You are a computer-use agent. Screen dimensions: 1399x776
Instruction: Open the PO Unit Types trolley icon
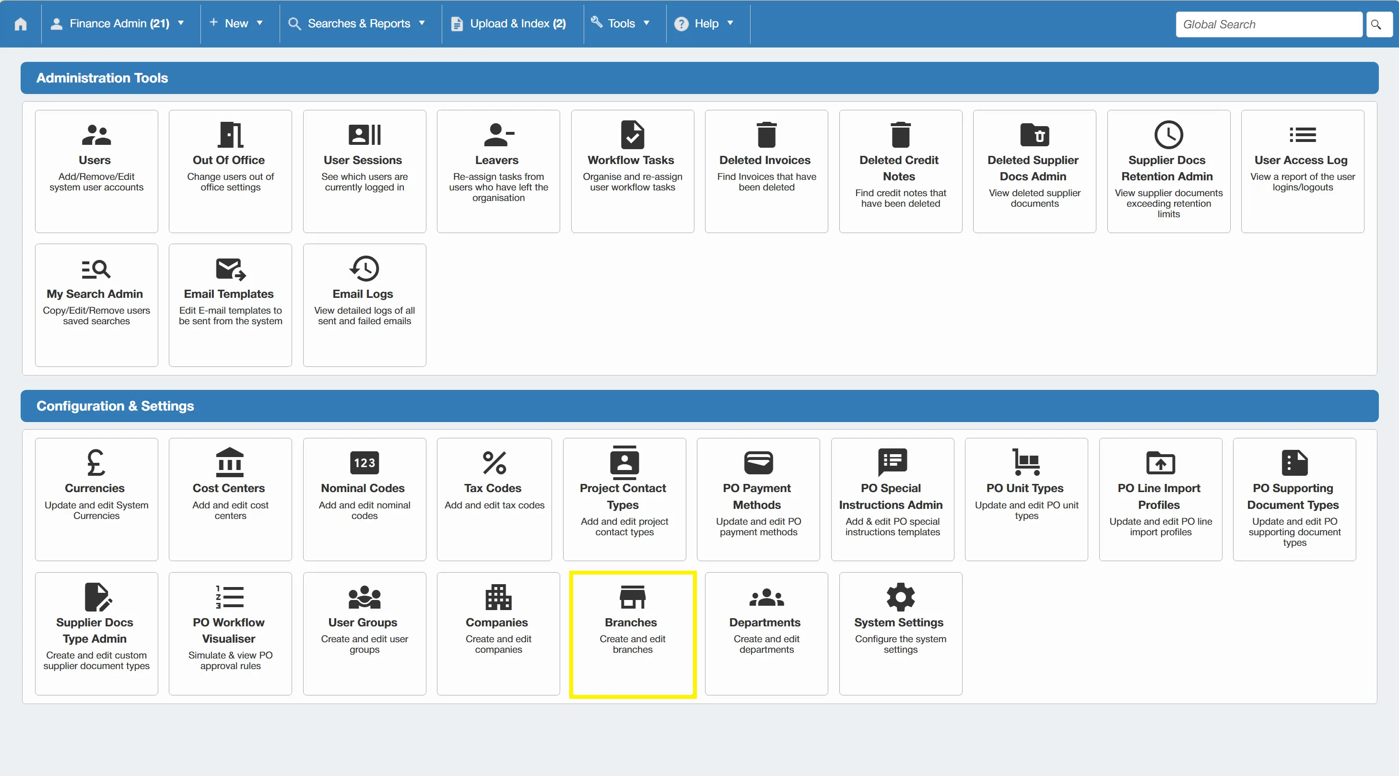[1026, 463]
